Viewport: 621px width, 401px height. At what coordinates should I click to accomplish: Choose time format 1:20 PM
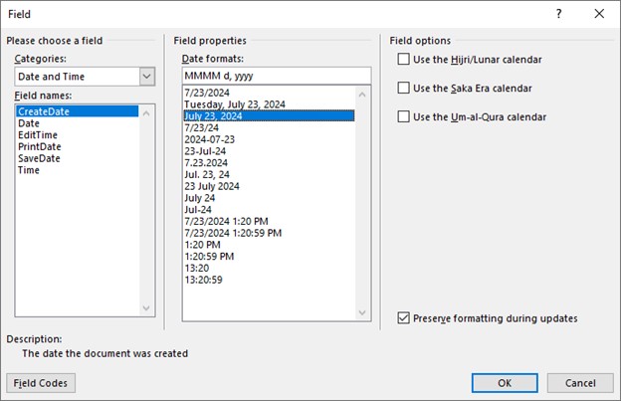coord(269,245)
